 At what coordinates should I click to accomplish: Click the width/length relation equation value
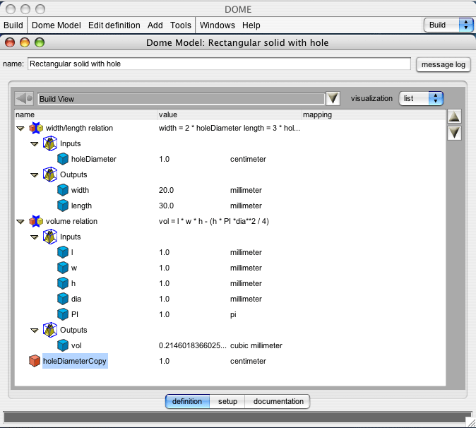pyautogui.click(x=230, y=128)
